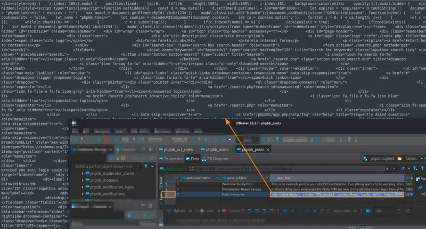Select the Grid vertical view tab
Screen dimensions: 426x229
pos(161,182)
